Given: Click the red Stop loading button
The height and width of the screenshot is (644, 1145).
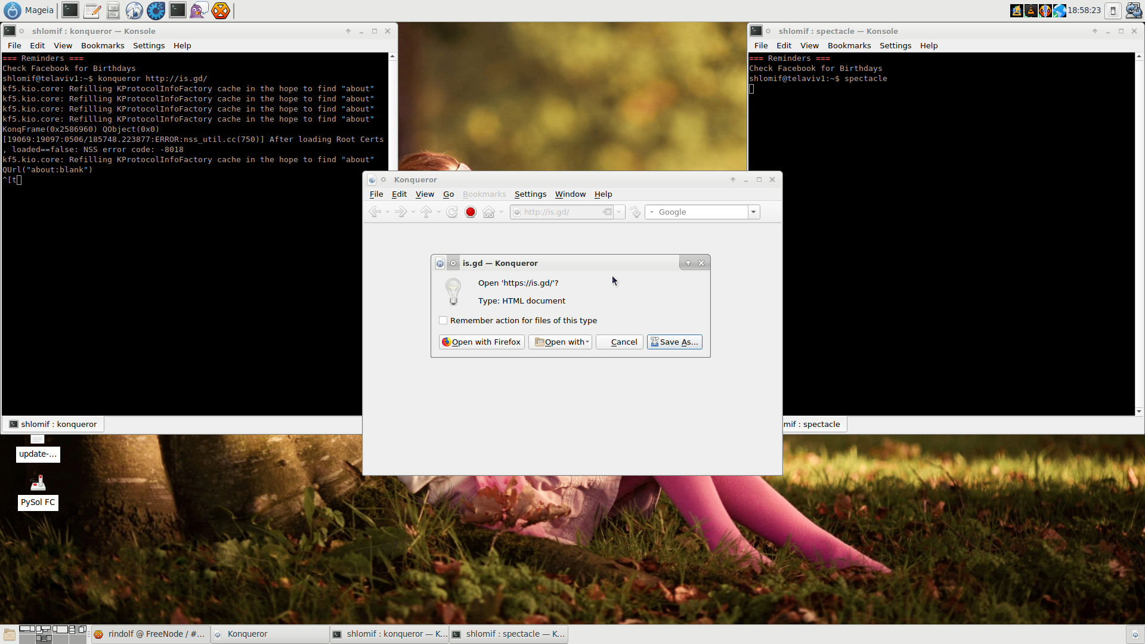Looking at the screenshot, I should click(471, 212).
